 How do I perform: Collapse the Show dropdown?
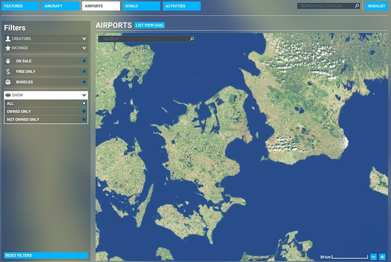coord(84,95)
